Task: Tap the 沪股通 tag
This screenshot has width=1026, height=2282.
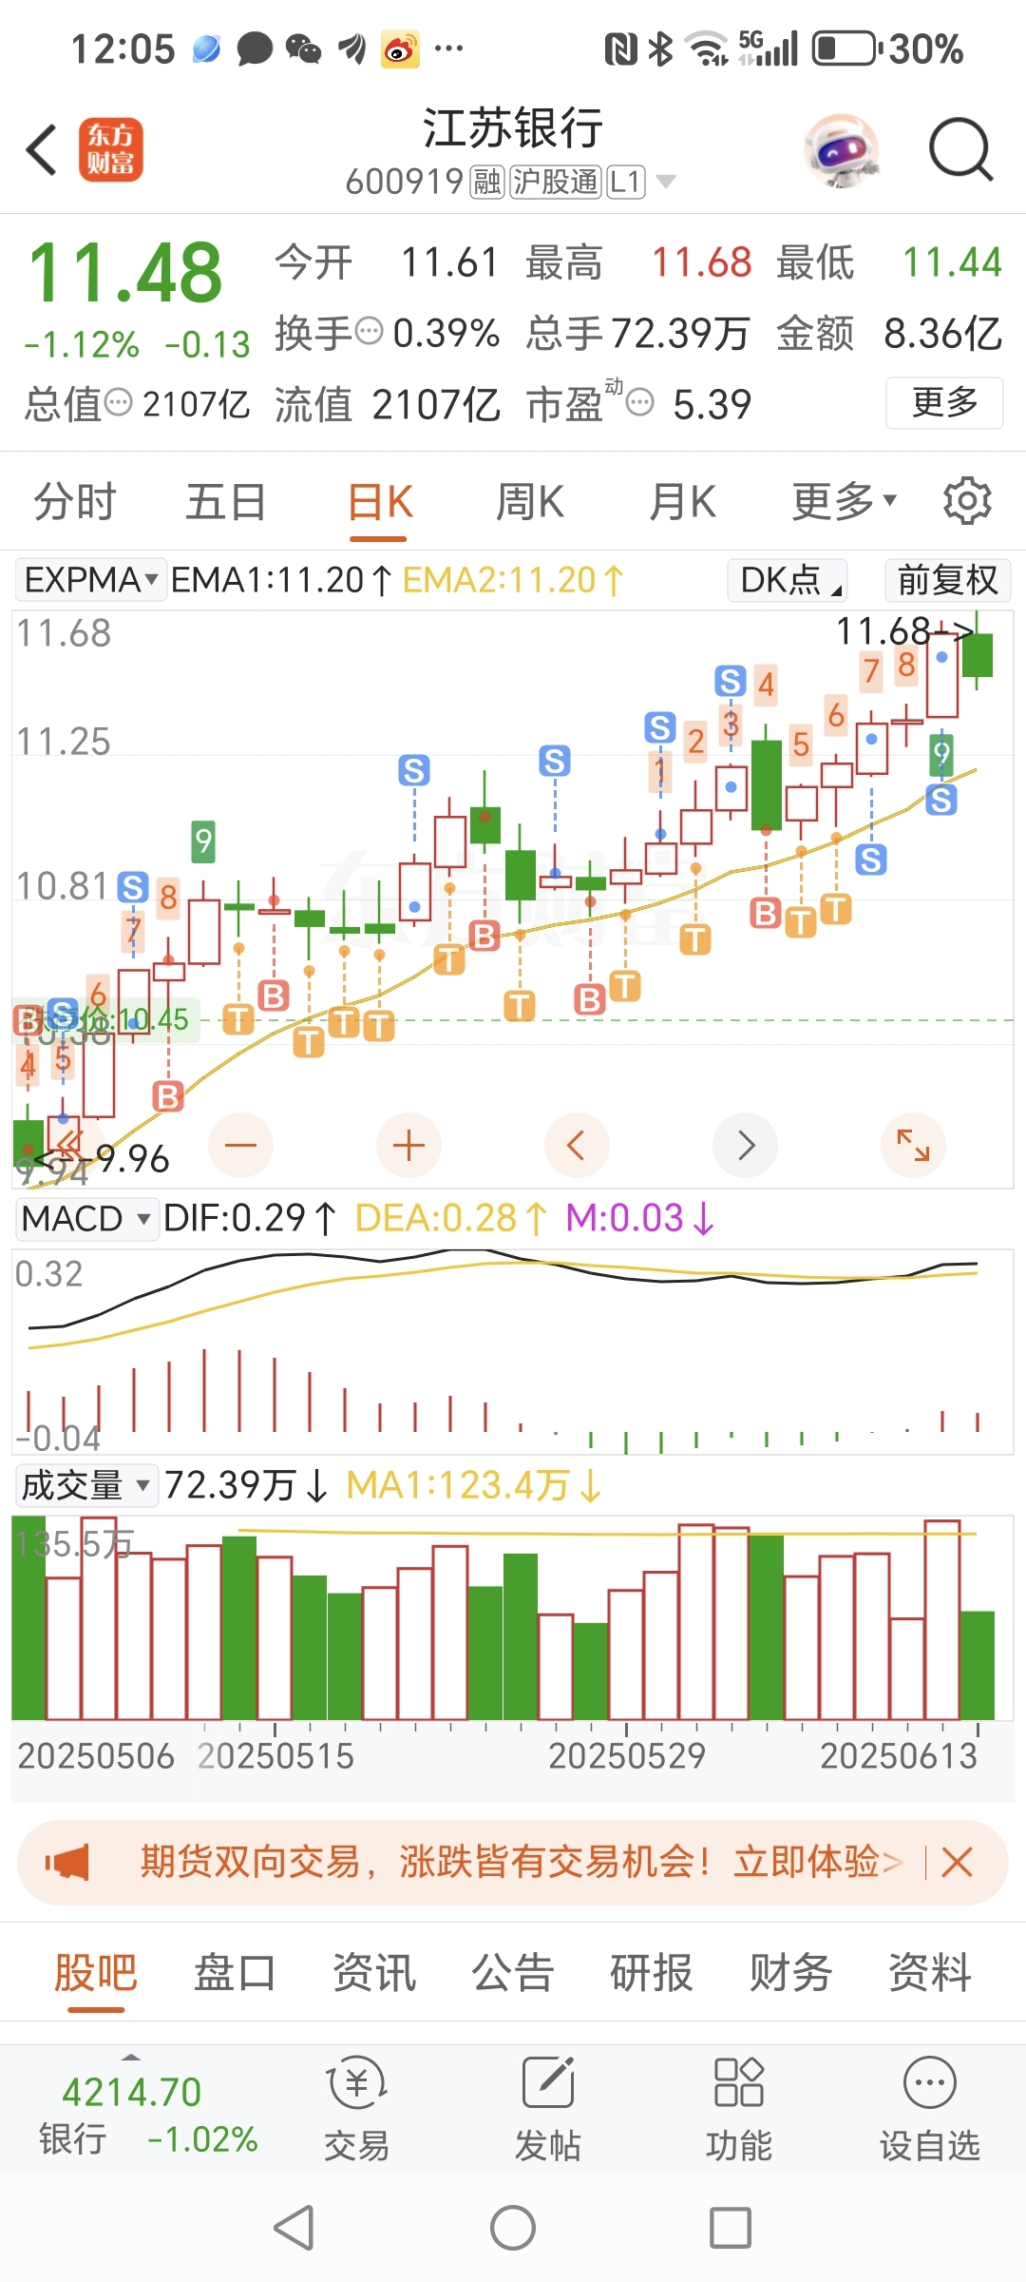Action: [556, 181]
